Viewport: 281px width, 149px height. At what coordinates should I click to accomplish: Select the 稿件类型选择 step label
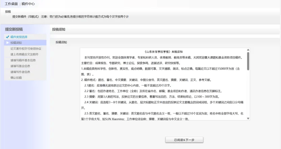pyautogui.click(x=19, y=37)
